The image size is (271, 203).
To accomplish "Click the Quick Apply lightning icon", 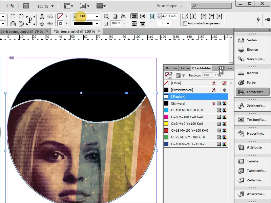I will pyautogui.click(x=258, y=20).
